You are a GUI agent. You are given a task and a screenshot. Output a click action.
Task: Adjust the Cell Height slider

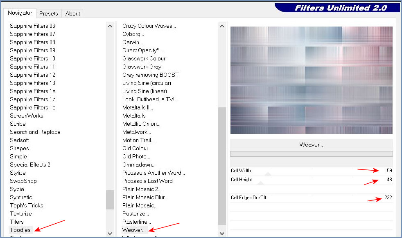311,180
